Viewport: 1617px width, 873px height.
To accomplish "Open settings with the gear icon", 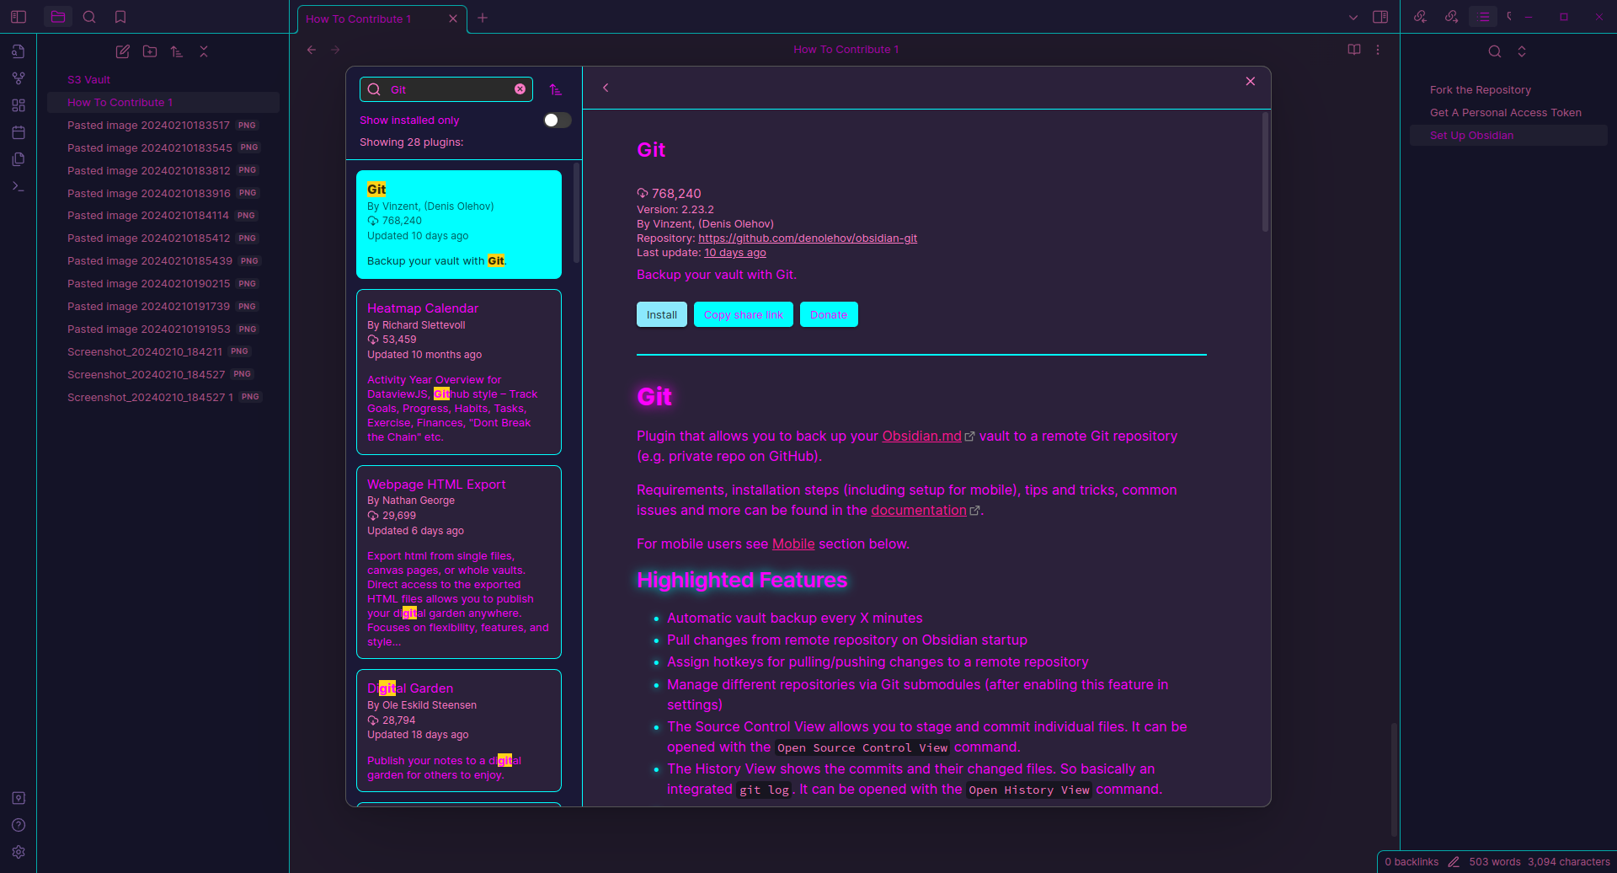I will point(19,852).
